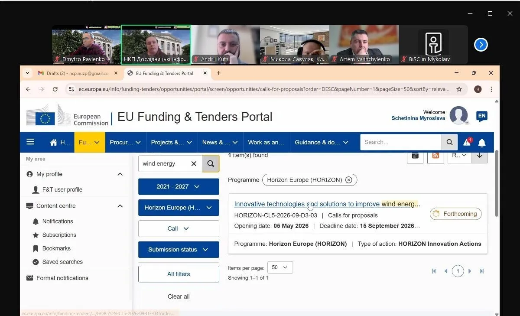Change language via EN icon

click(x=481, y=116)
